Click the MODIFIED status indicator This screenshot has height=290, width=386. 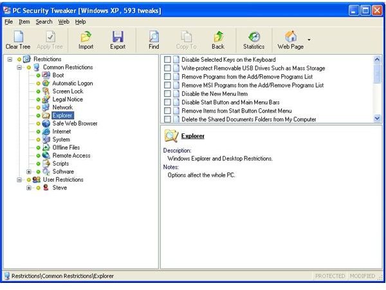[363, 276]
